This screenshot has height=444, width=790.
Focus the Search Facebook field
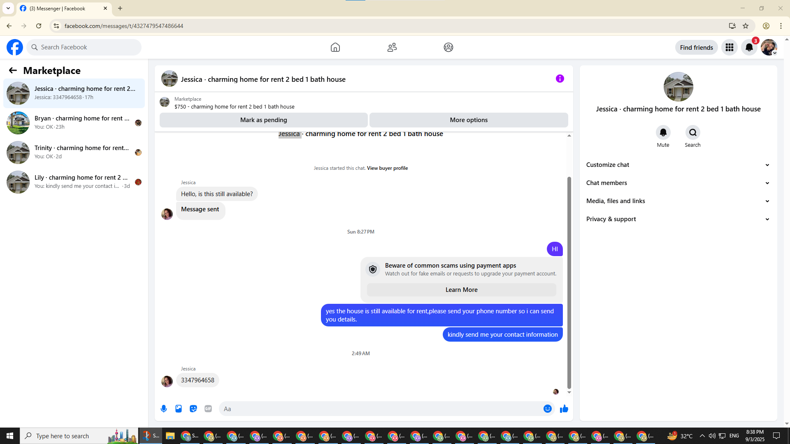pos(84,47)
